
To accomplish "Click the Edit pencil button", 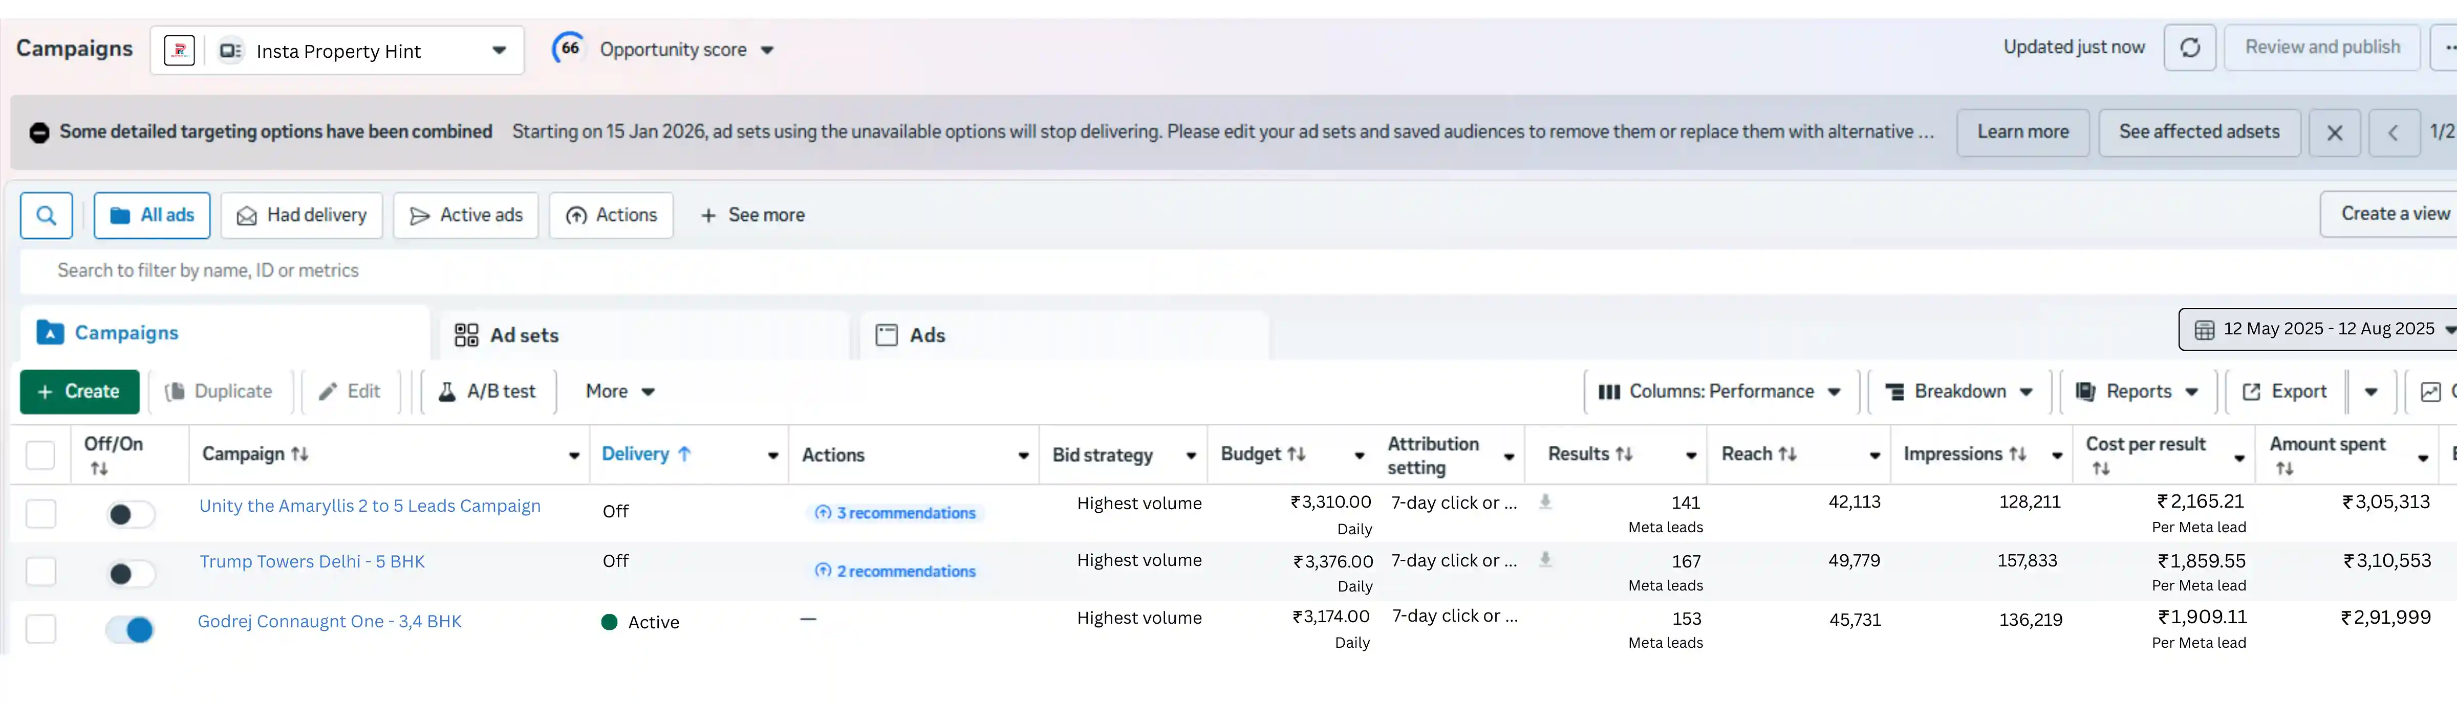I will 350,392.
